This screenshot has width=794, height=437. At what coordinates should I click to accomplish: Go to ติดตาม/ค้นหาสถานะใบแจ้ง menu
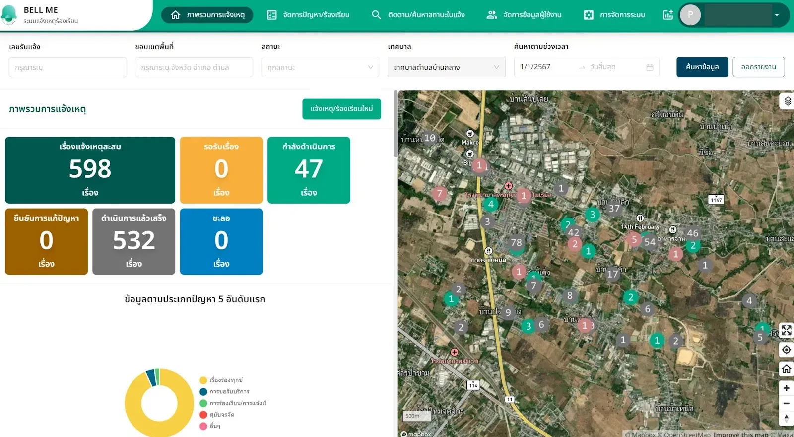click(418, 15)
